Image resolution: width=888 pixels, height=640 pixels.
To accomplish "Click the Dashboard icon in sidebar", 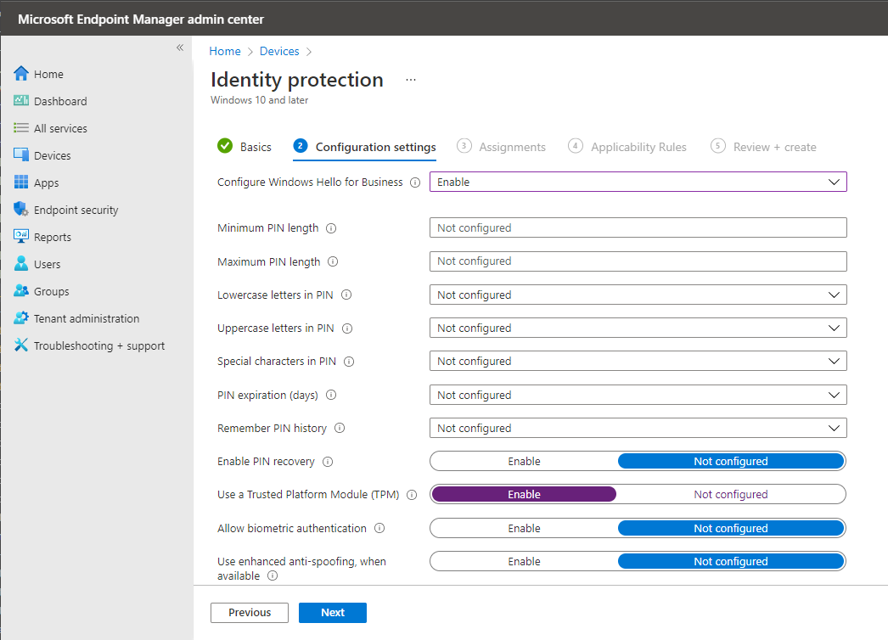I will click(21, 101).
